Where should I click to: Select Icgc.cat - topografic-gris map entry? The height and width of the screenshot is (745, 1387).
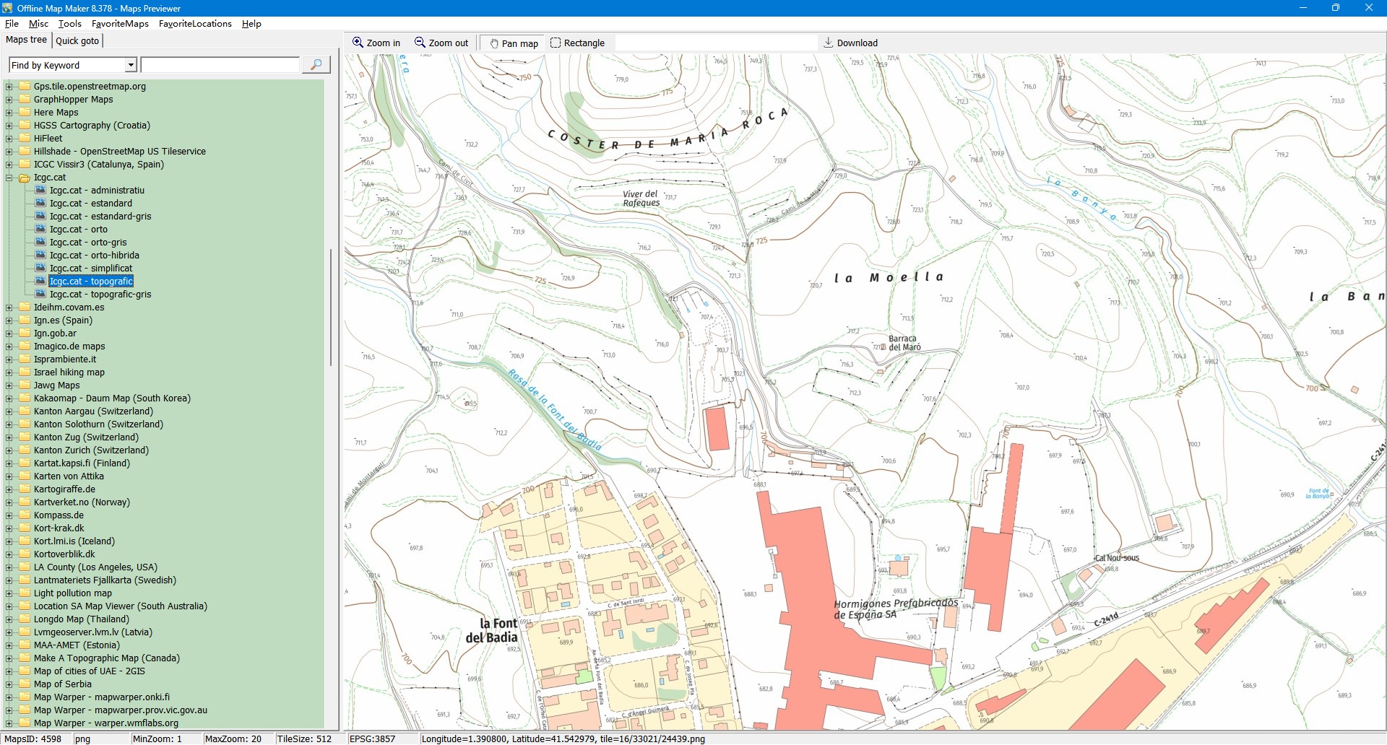(x=100, y=295)
